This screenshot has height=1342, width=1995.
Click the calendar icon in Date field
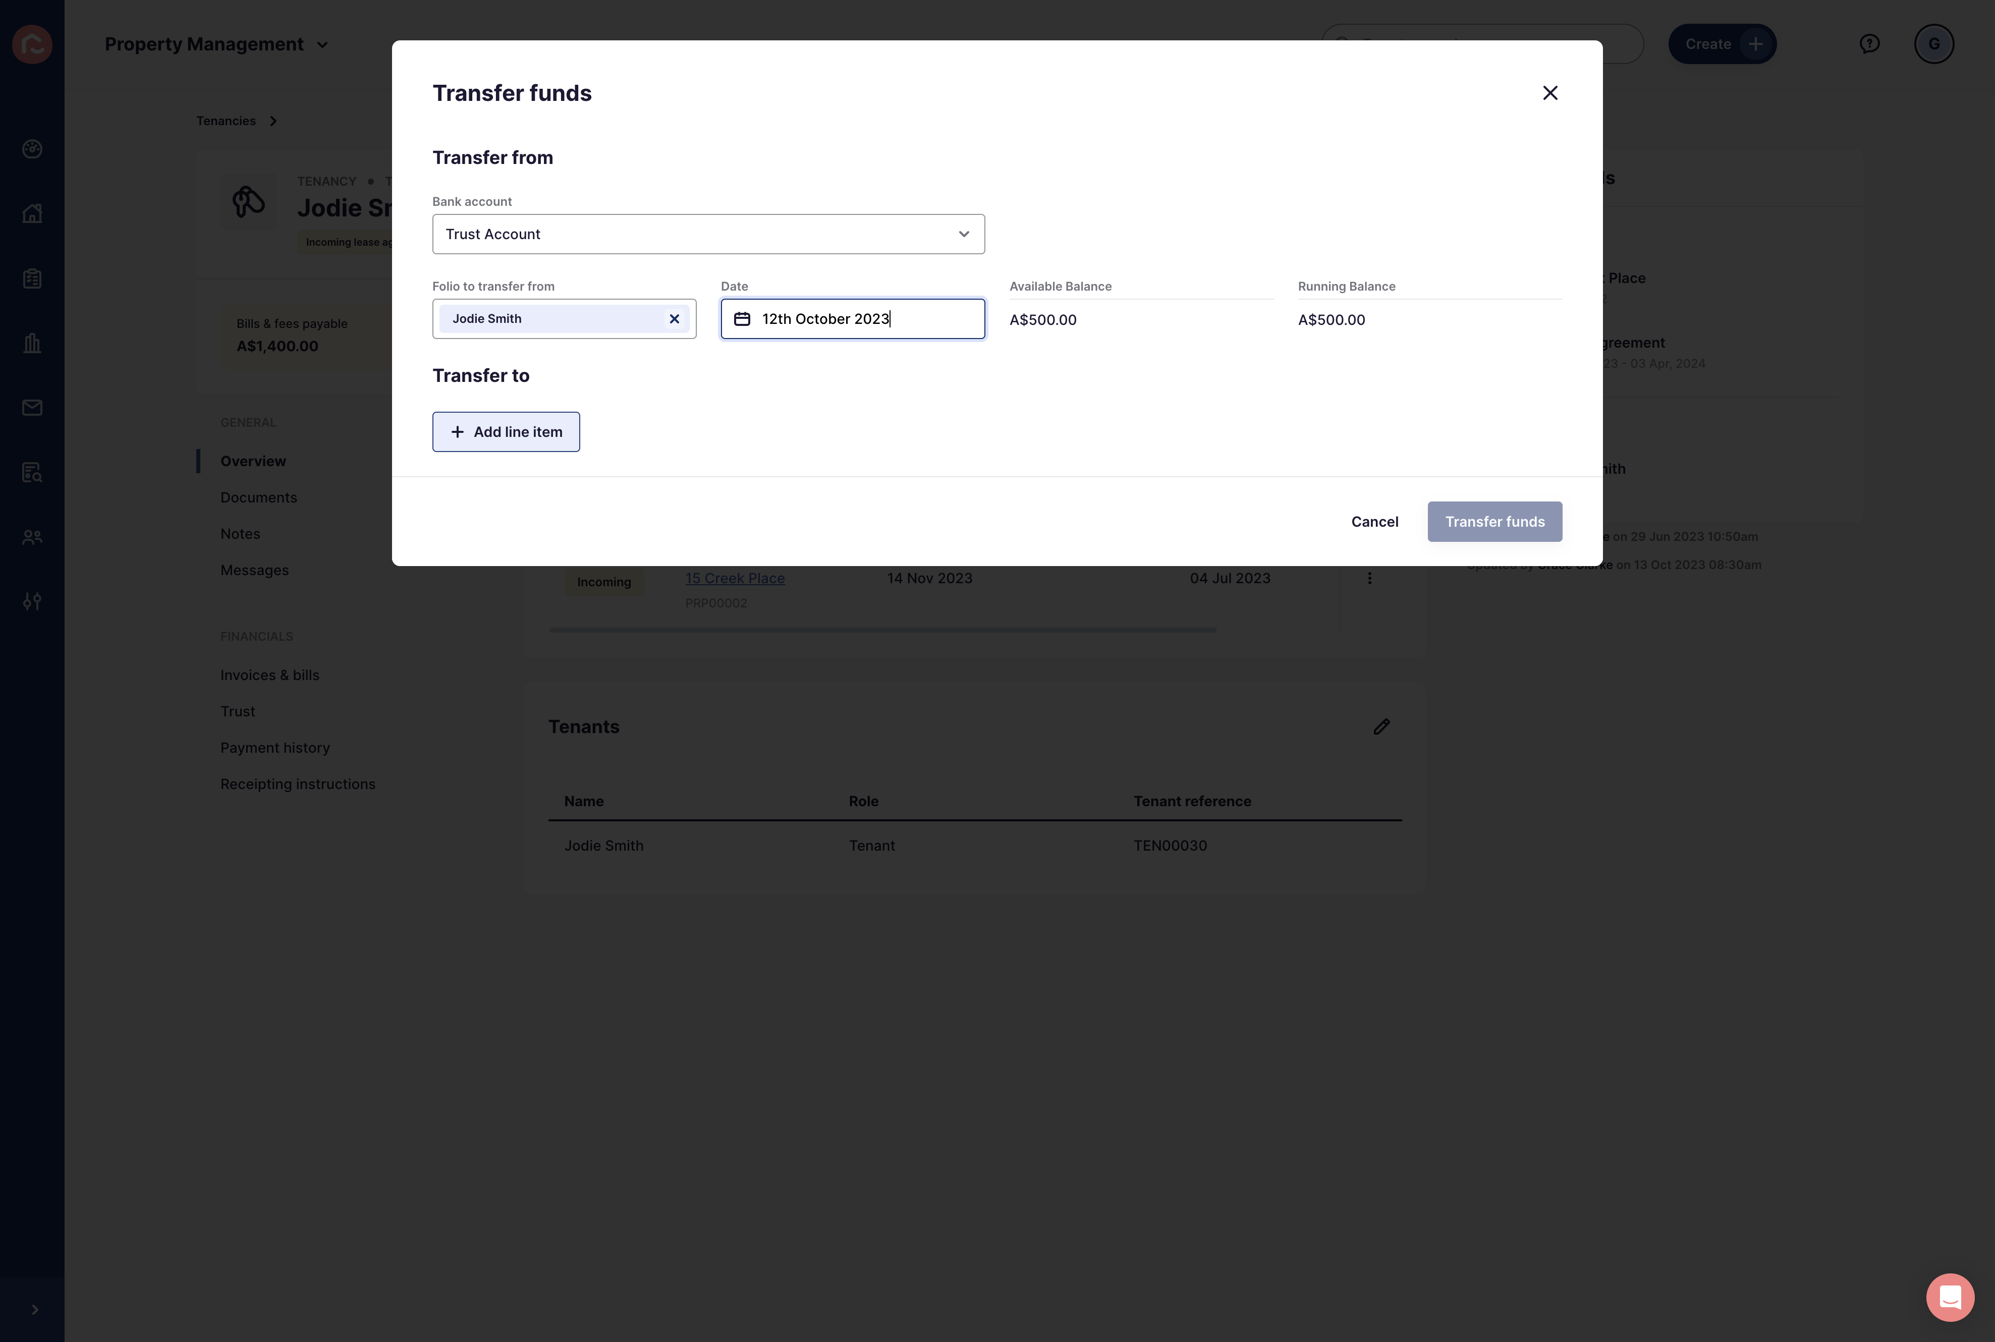click(x=742, y=318)
